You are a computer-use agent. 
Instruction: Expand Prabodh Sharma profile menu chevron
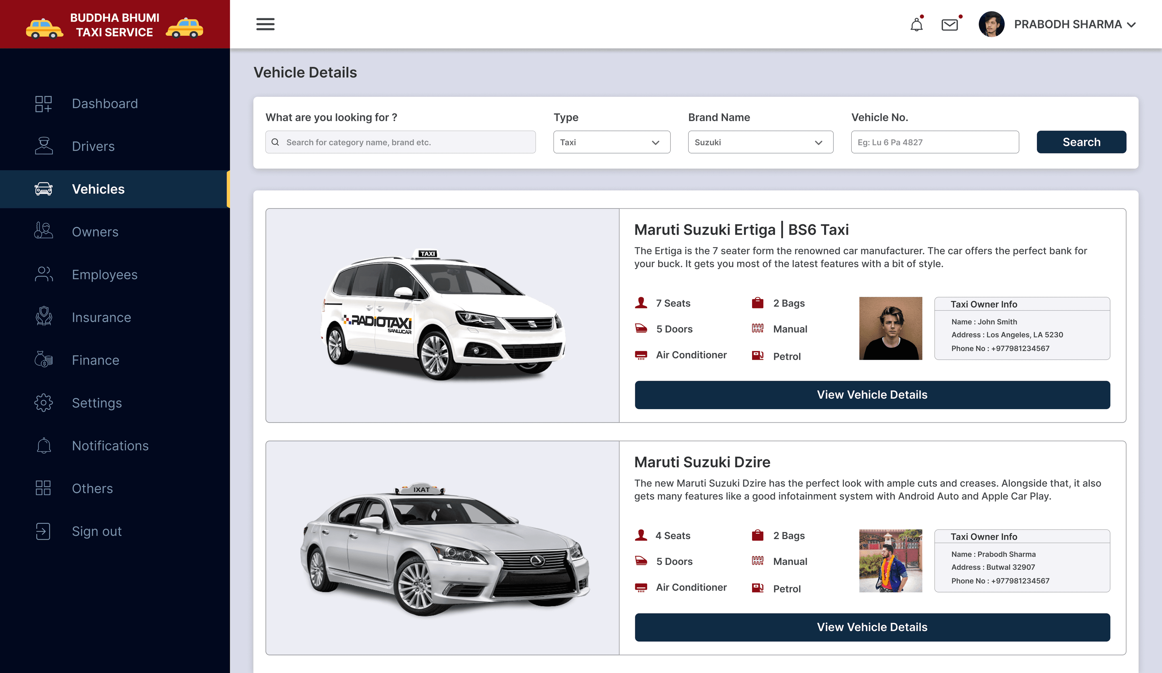click(1131, 25)
